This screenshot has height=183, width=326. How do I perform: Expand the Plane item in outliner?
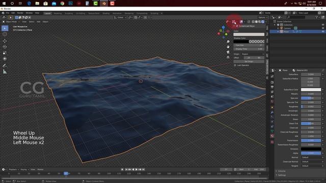coord(278,32)
